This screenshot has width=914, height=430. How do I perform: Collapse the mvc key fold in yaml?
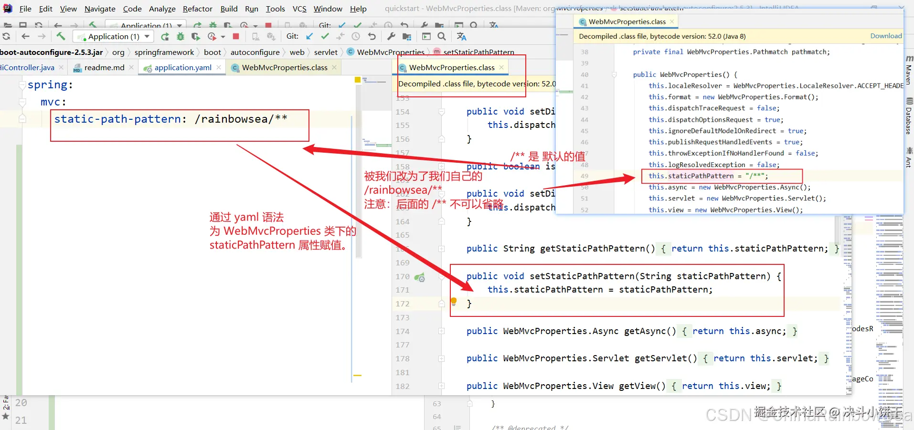click(x=22, y=102)
